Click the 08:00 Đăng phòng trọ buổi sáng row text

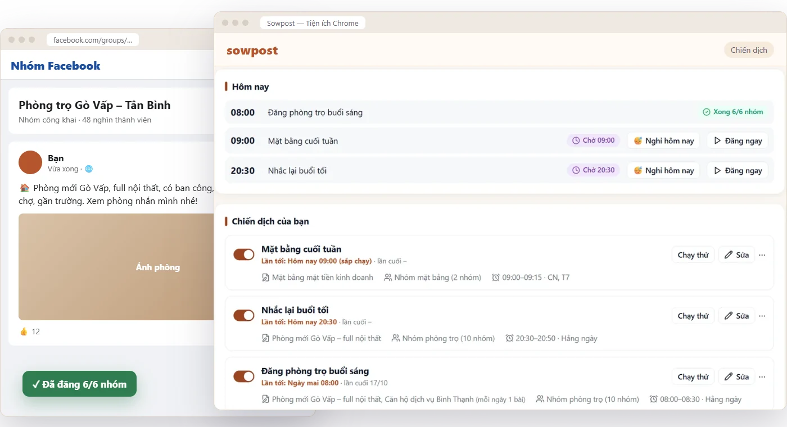point(315,112)
